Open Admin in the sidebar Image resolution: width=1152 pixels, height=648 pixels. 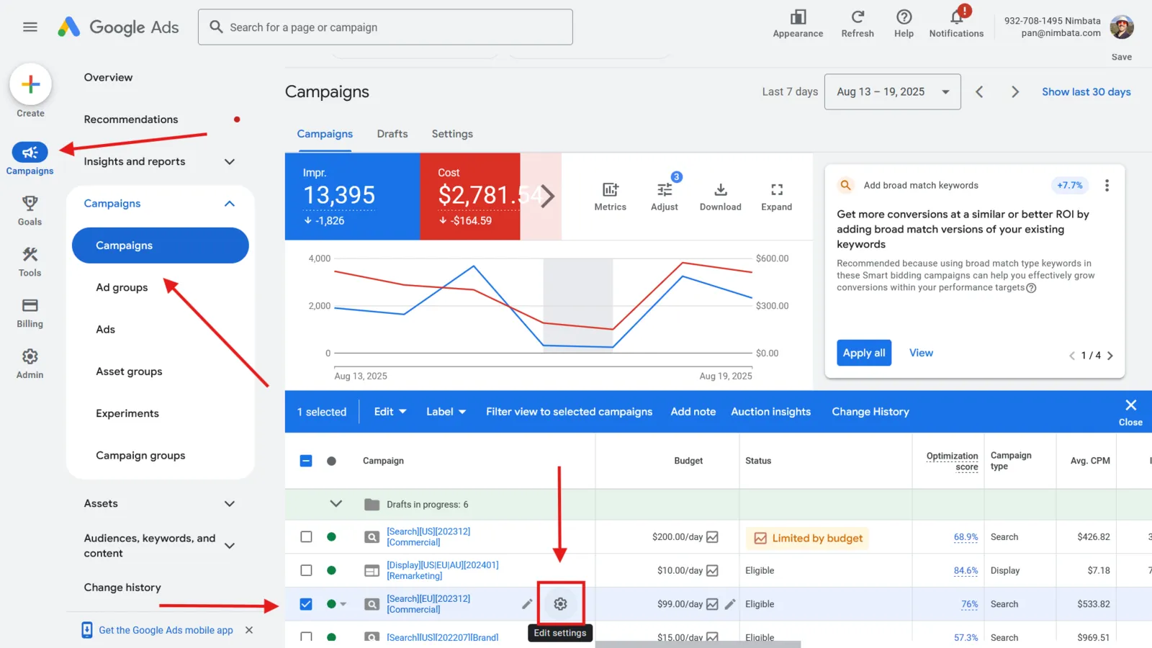click(30, 364)
